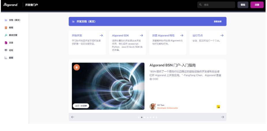Select the first carousel pagination dot

[x=139, y=117]
